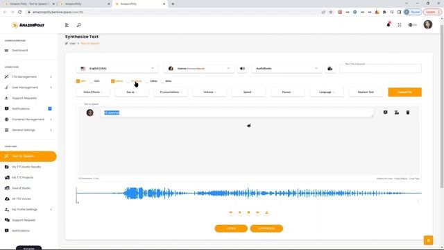
Task: Click the title input field at top right
Action: click(x=380, y=68)
